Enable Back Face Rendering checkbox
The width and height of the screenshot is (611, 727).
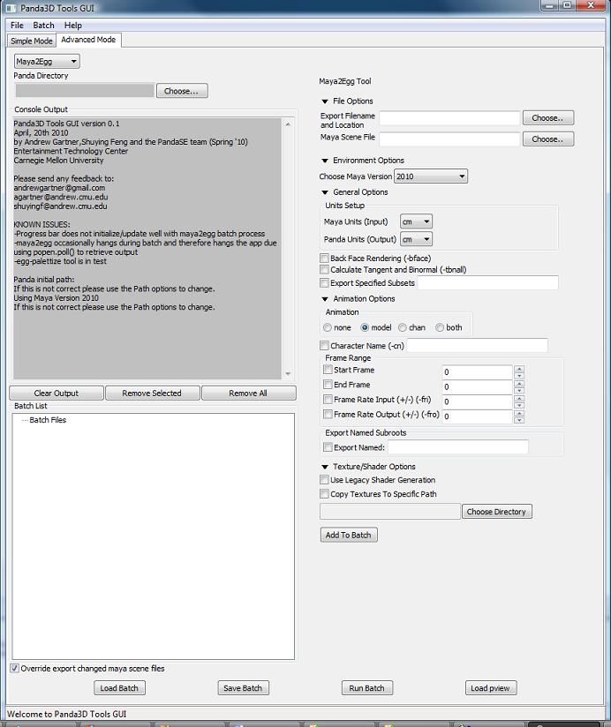(x=324, y=259)
